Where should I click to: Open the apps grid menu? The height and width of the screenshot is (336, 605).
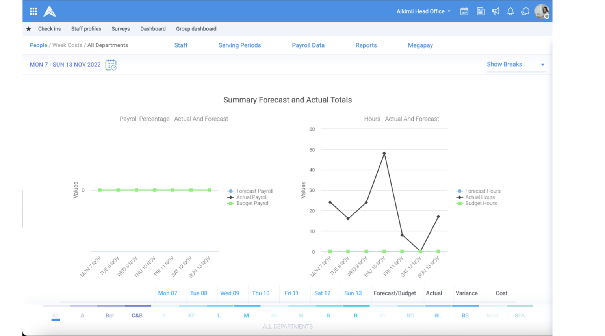click(33, 11)
